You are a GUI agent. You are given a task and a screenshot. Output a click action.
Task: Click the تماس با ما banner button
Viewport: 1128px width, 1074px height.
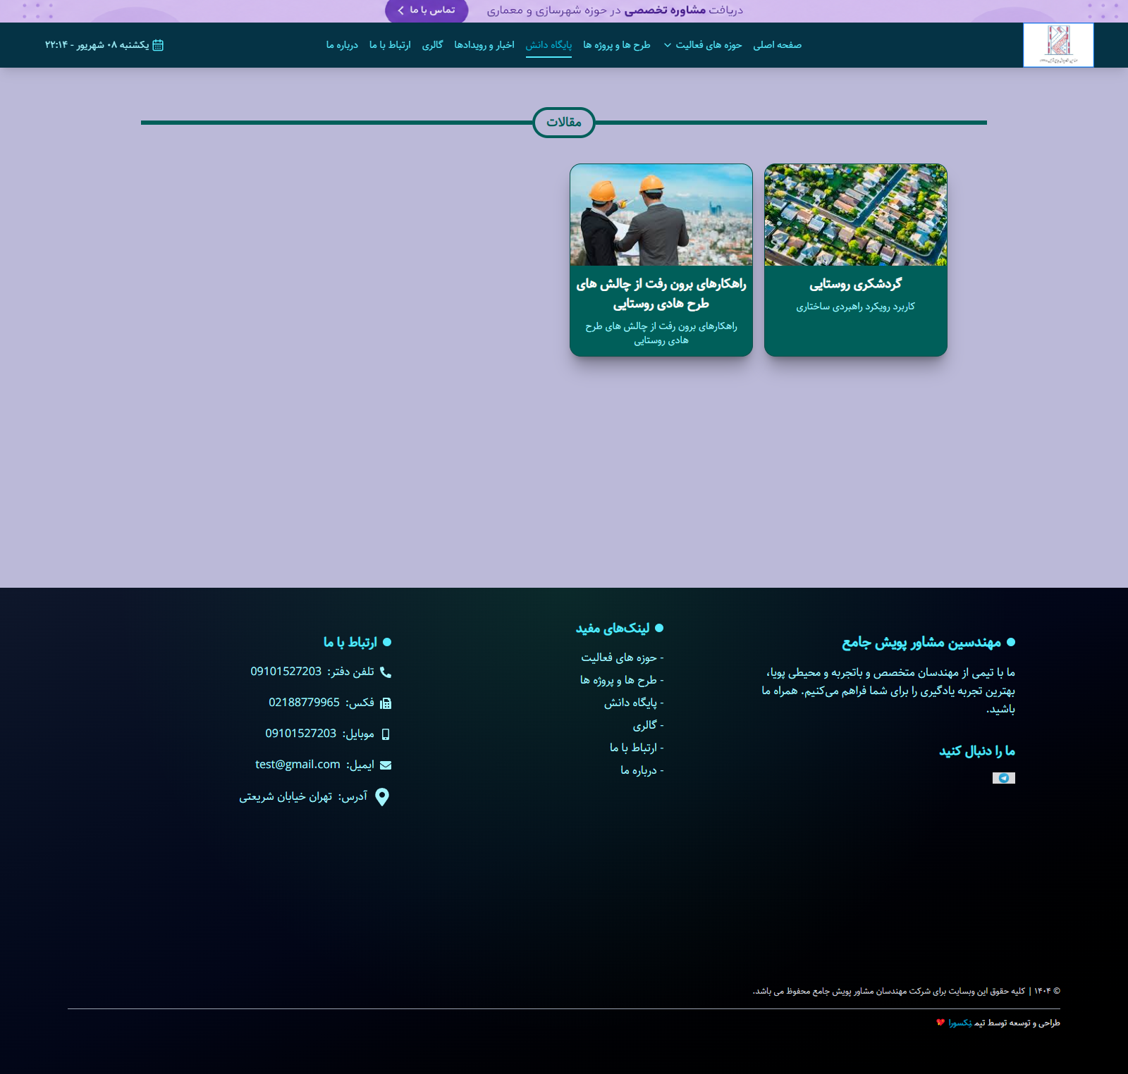click(427, 10)
